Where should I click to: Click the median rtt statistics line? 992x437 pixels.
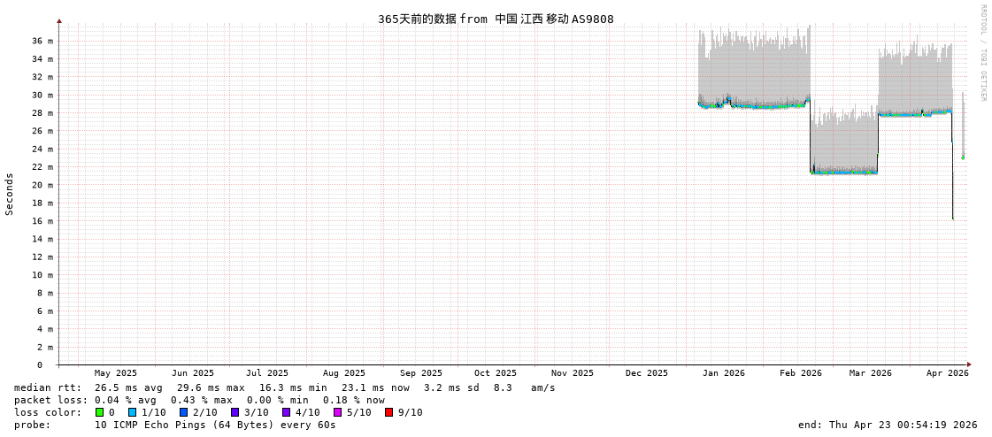[x=284, y=387]
